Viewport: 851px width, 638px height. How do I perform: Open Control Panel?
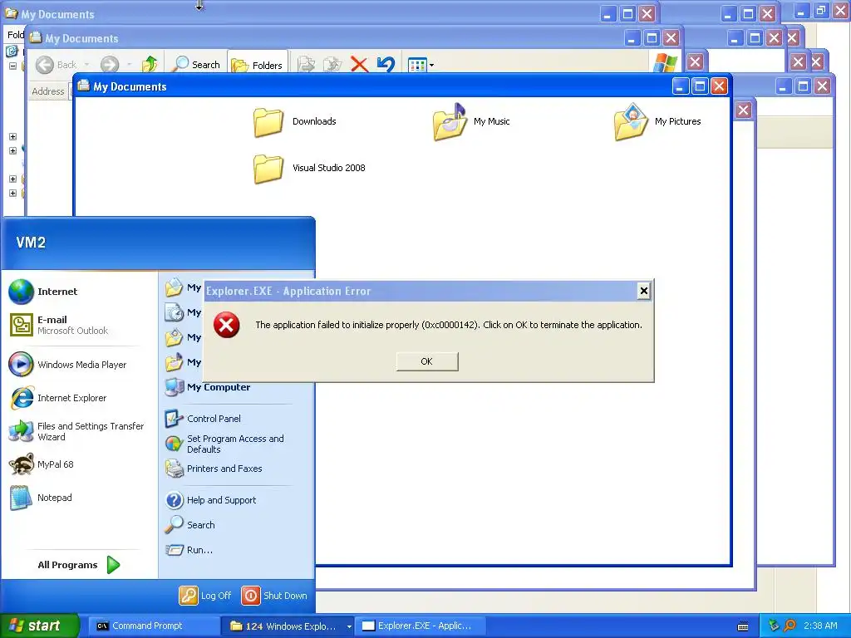pyautogui.click(x=203, y=419)
